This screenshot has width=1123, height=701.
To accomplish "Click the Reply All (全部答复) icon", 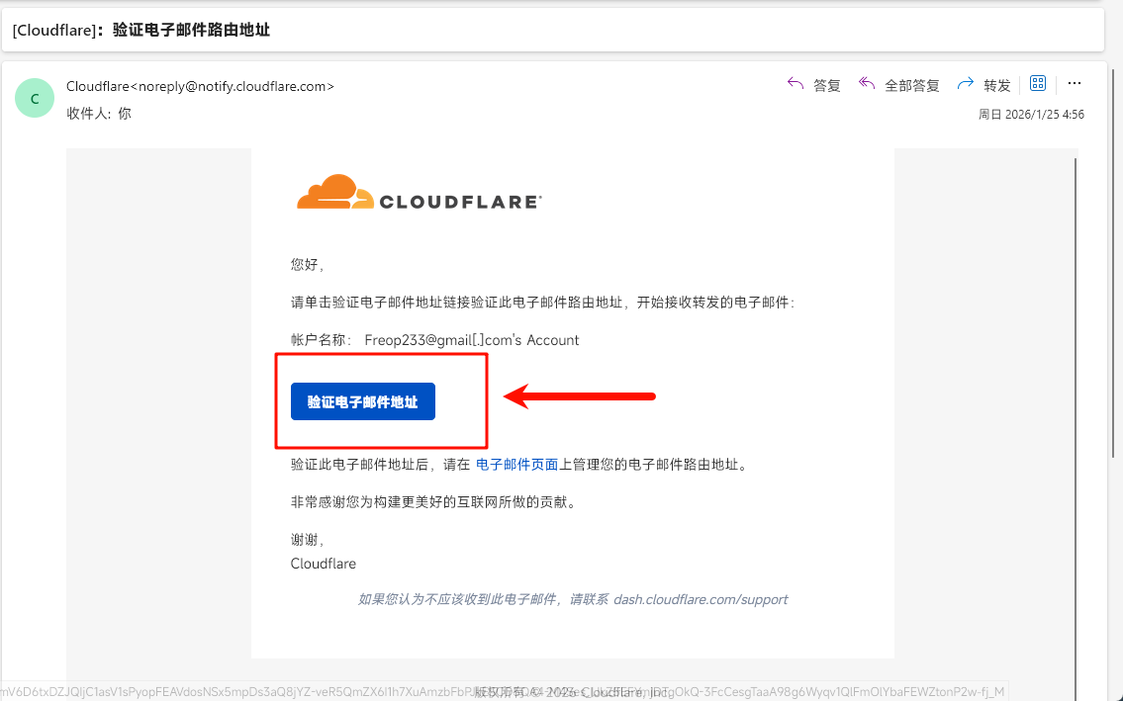I will pos(867,84).
